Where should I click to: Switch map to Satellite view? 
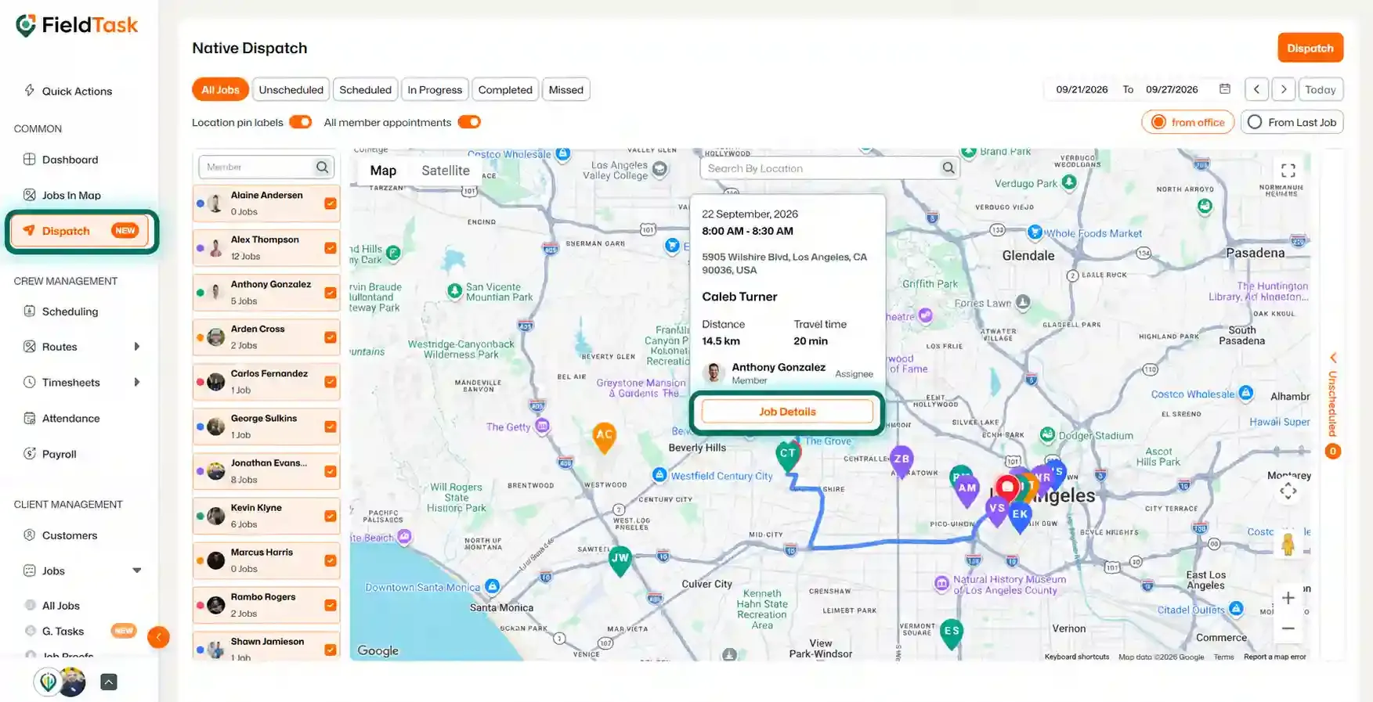pos(446,171)
